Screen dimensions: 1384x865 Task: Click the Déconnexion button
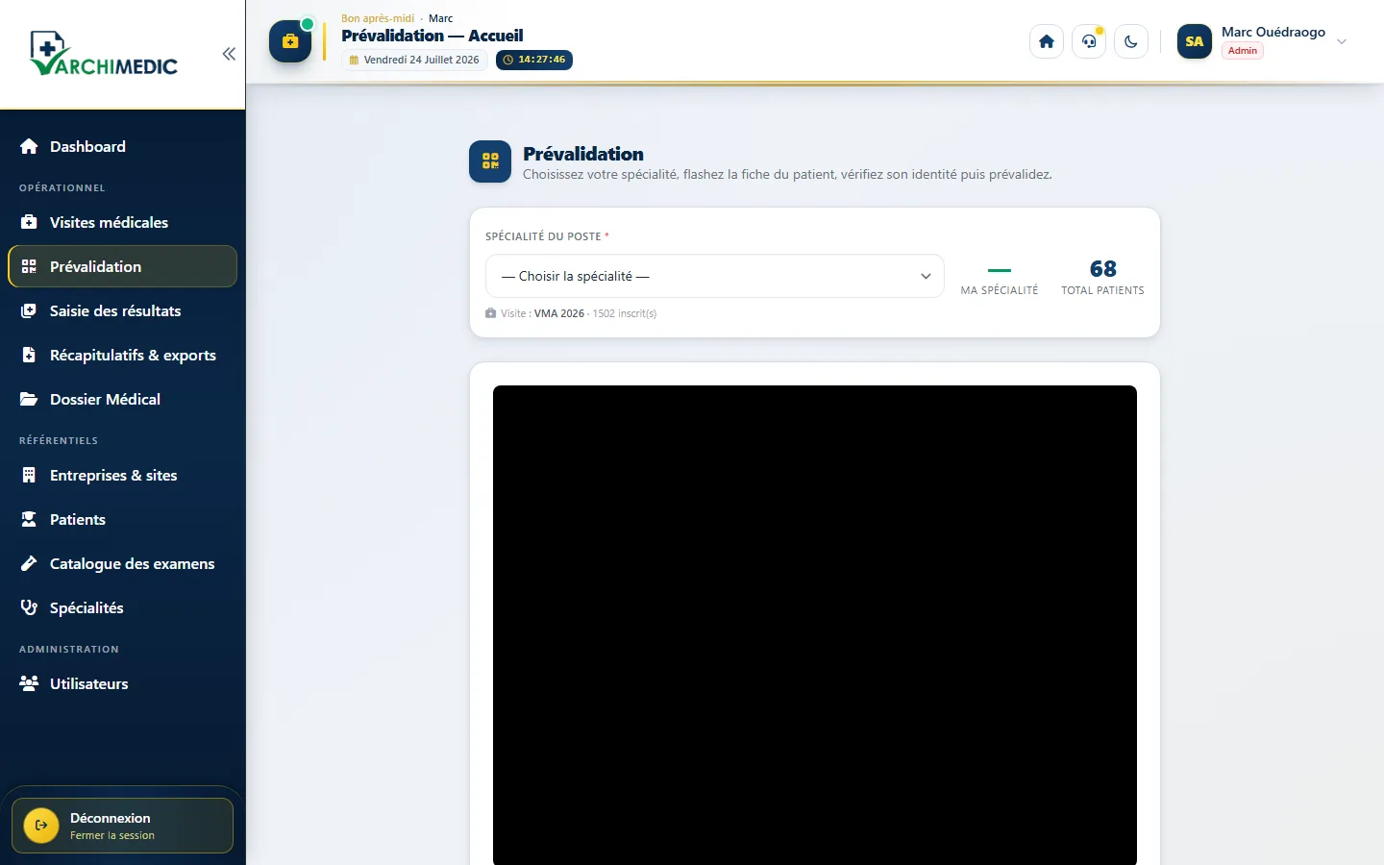click(123, 826)
